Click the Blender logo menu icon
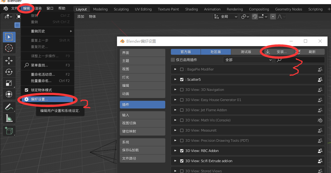331x173 pixels. tap(6, 8)
